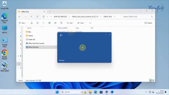Close the Office Tool tab
The image size is (169, 95).
[x=44, y=12]
